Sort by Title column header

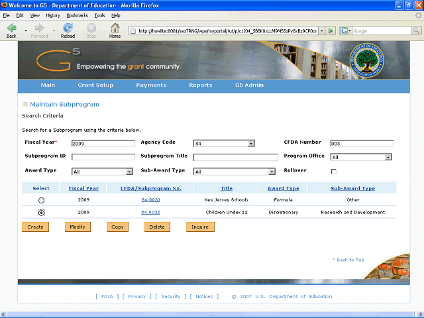point(227,188)
